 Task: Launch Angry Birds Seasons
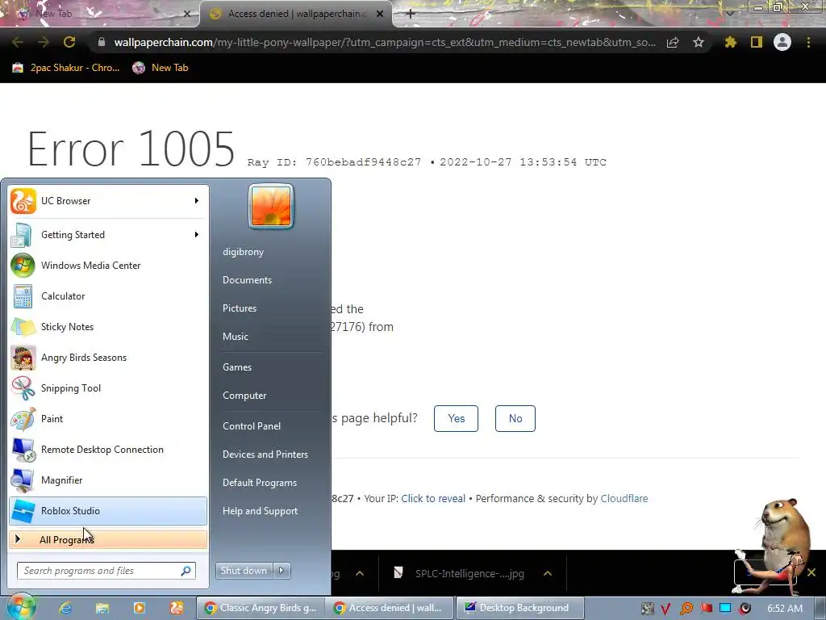pos(107,358)
